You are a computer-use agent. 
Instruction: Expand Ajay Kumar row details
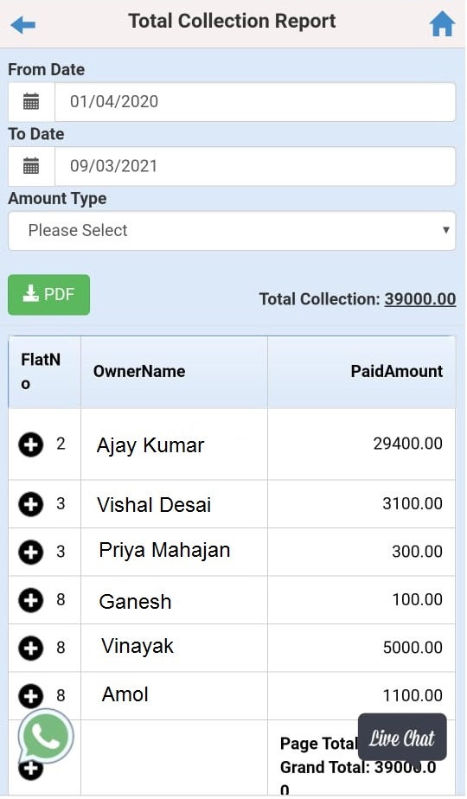[x=30, y=444]
